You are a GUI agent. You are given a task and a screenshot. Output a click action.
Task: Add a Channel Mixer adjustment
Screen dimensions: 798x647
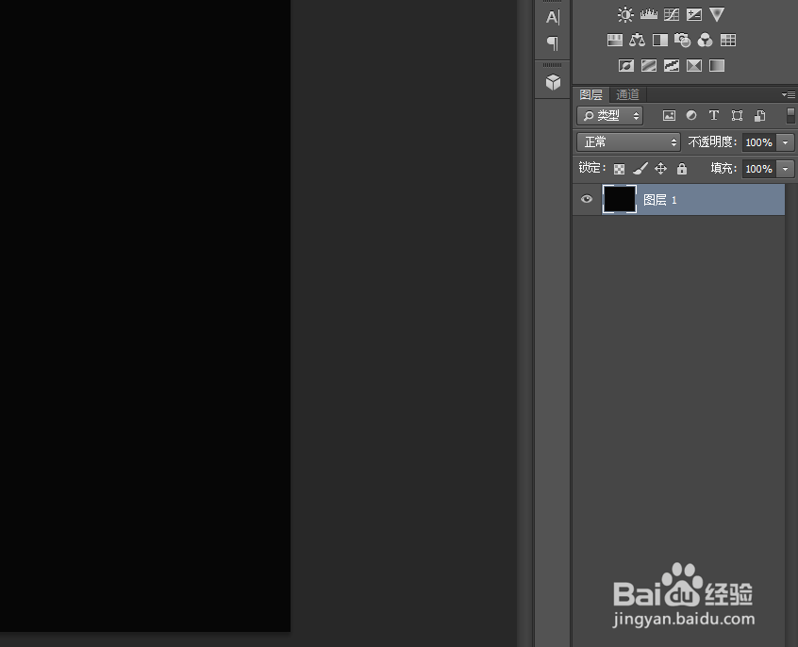pos(705,40)
